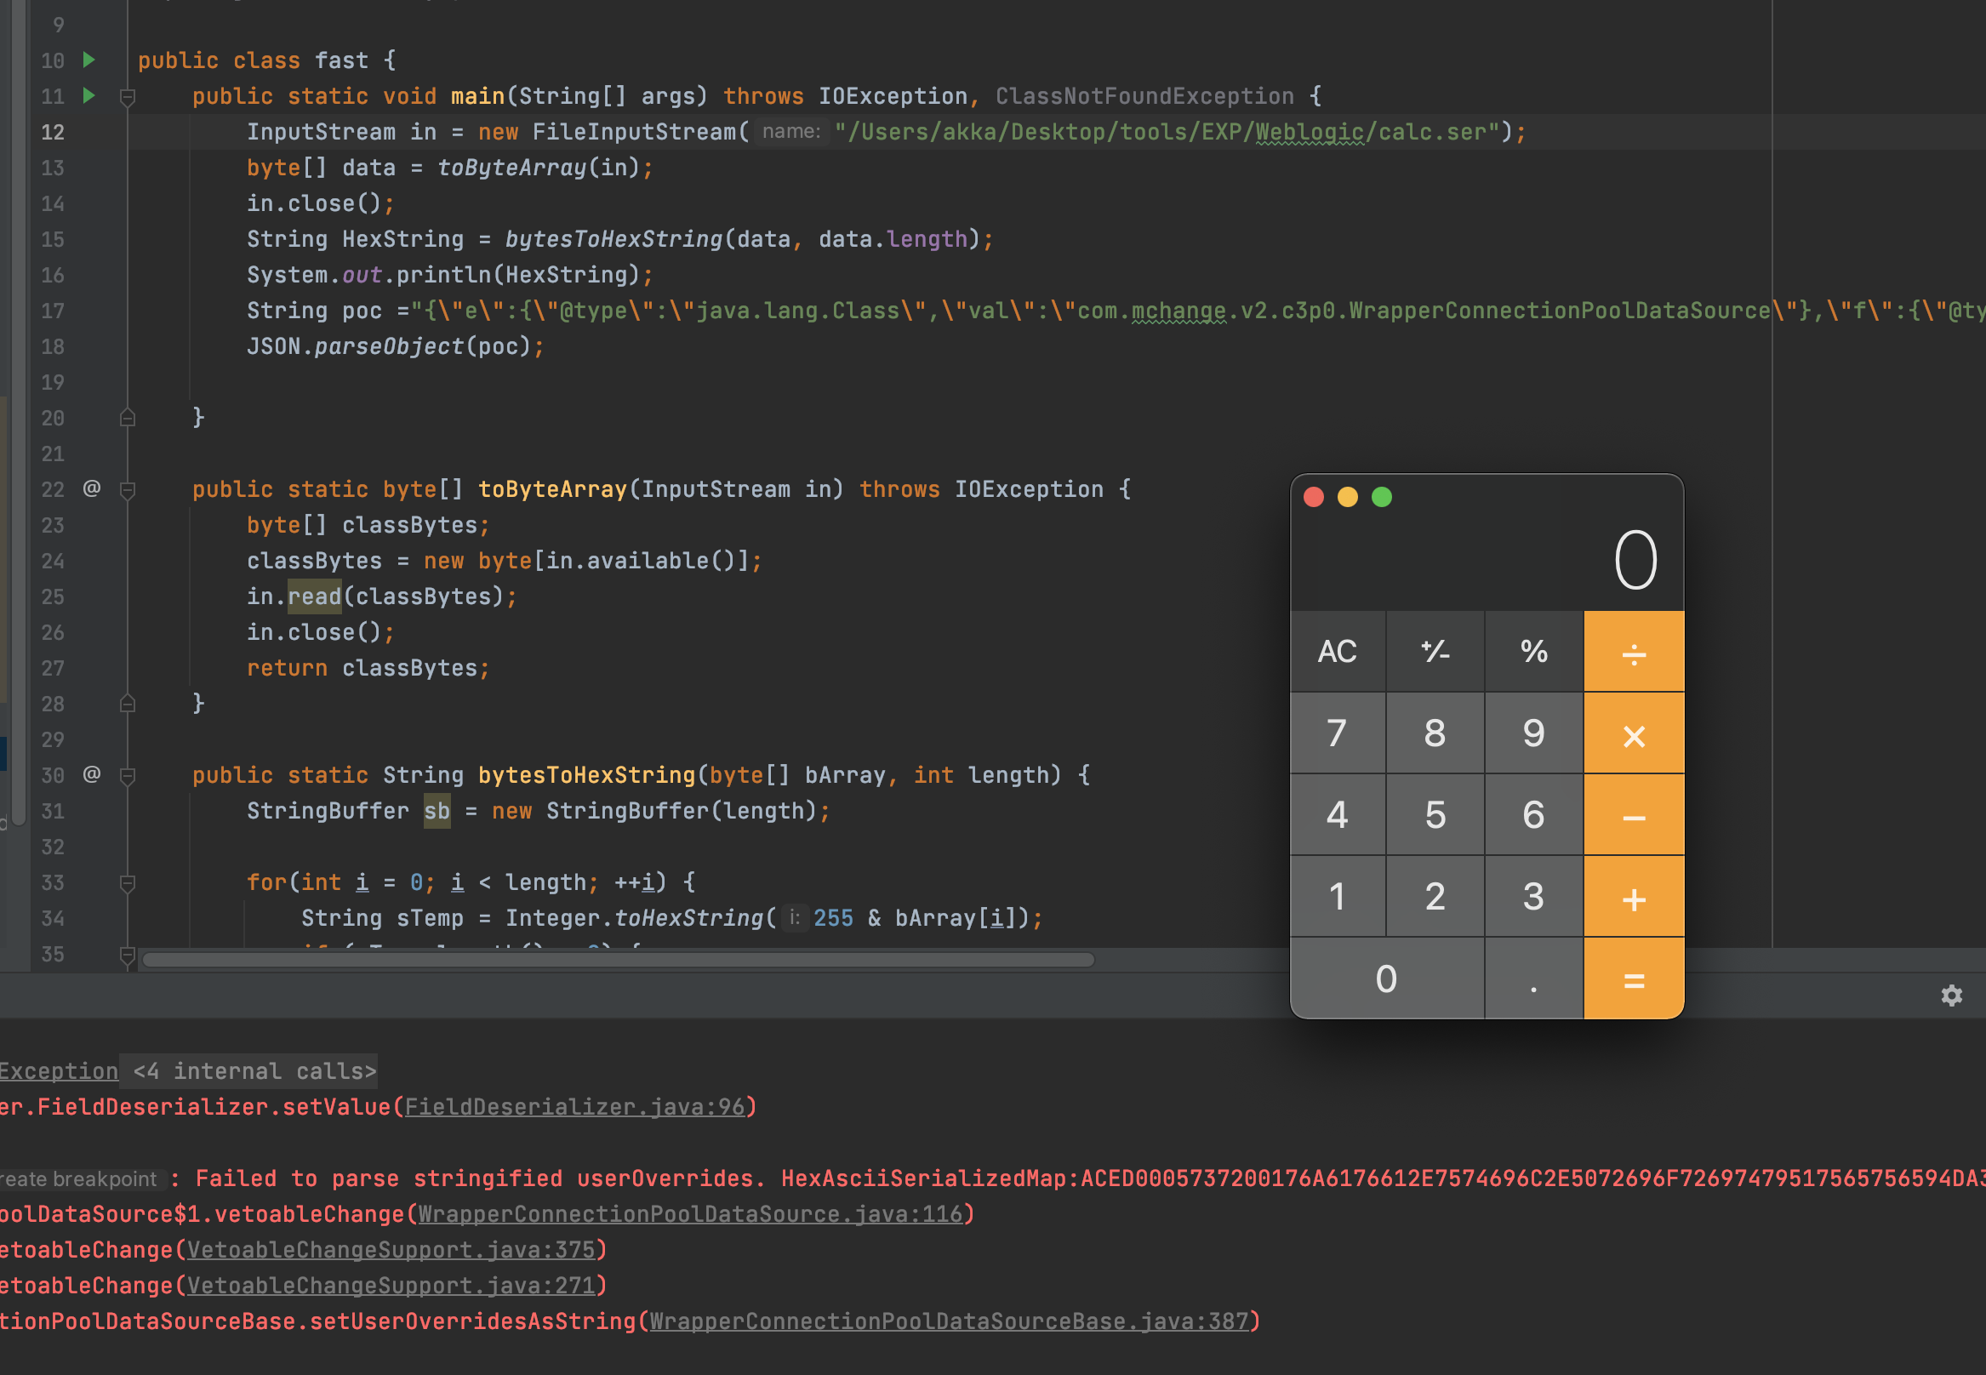Click digit 9 on Calculator
Screen dimensions: 1986x1375
tap(1533, 733)
